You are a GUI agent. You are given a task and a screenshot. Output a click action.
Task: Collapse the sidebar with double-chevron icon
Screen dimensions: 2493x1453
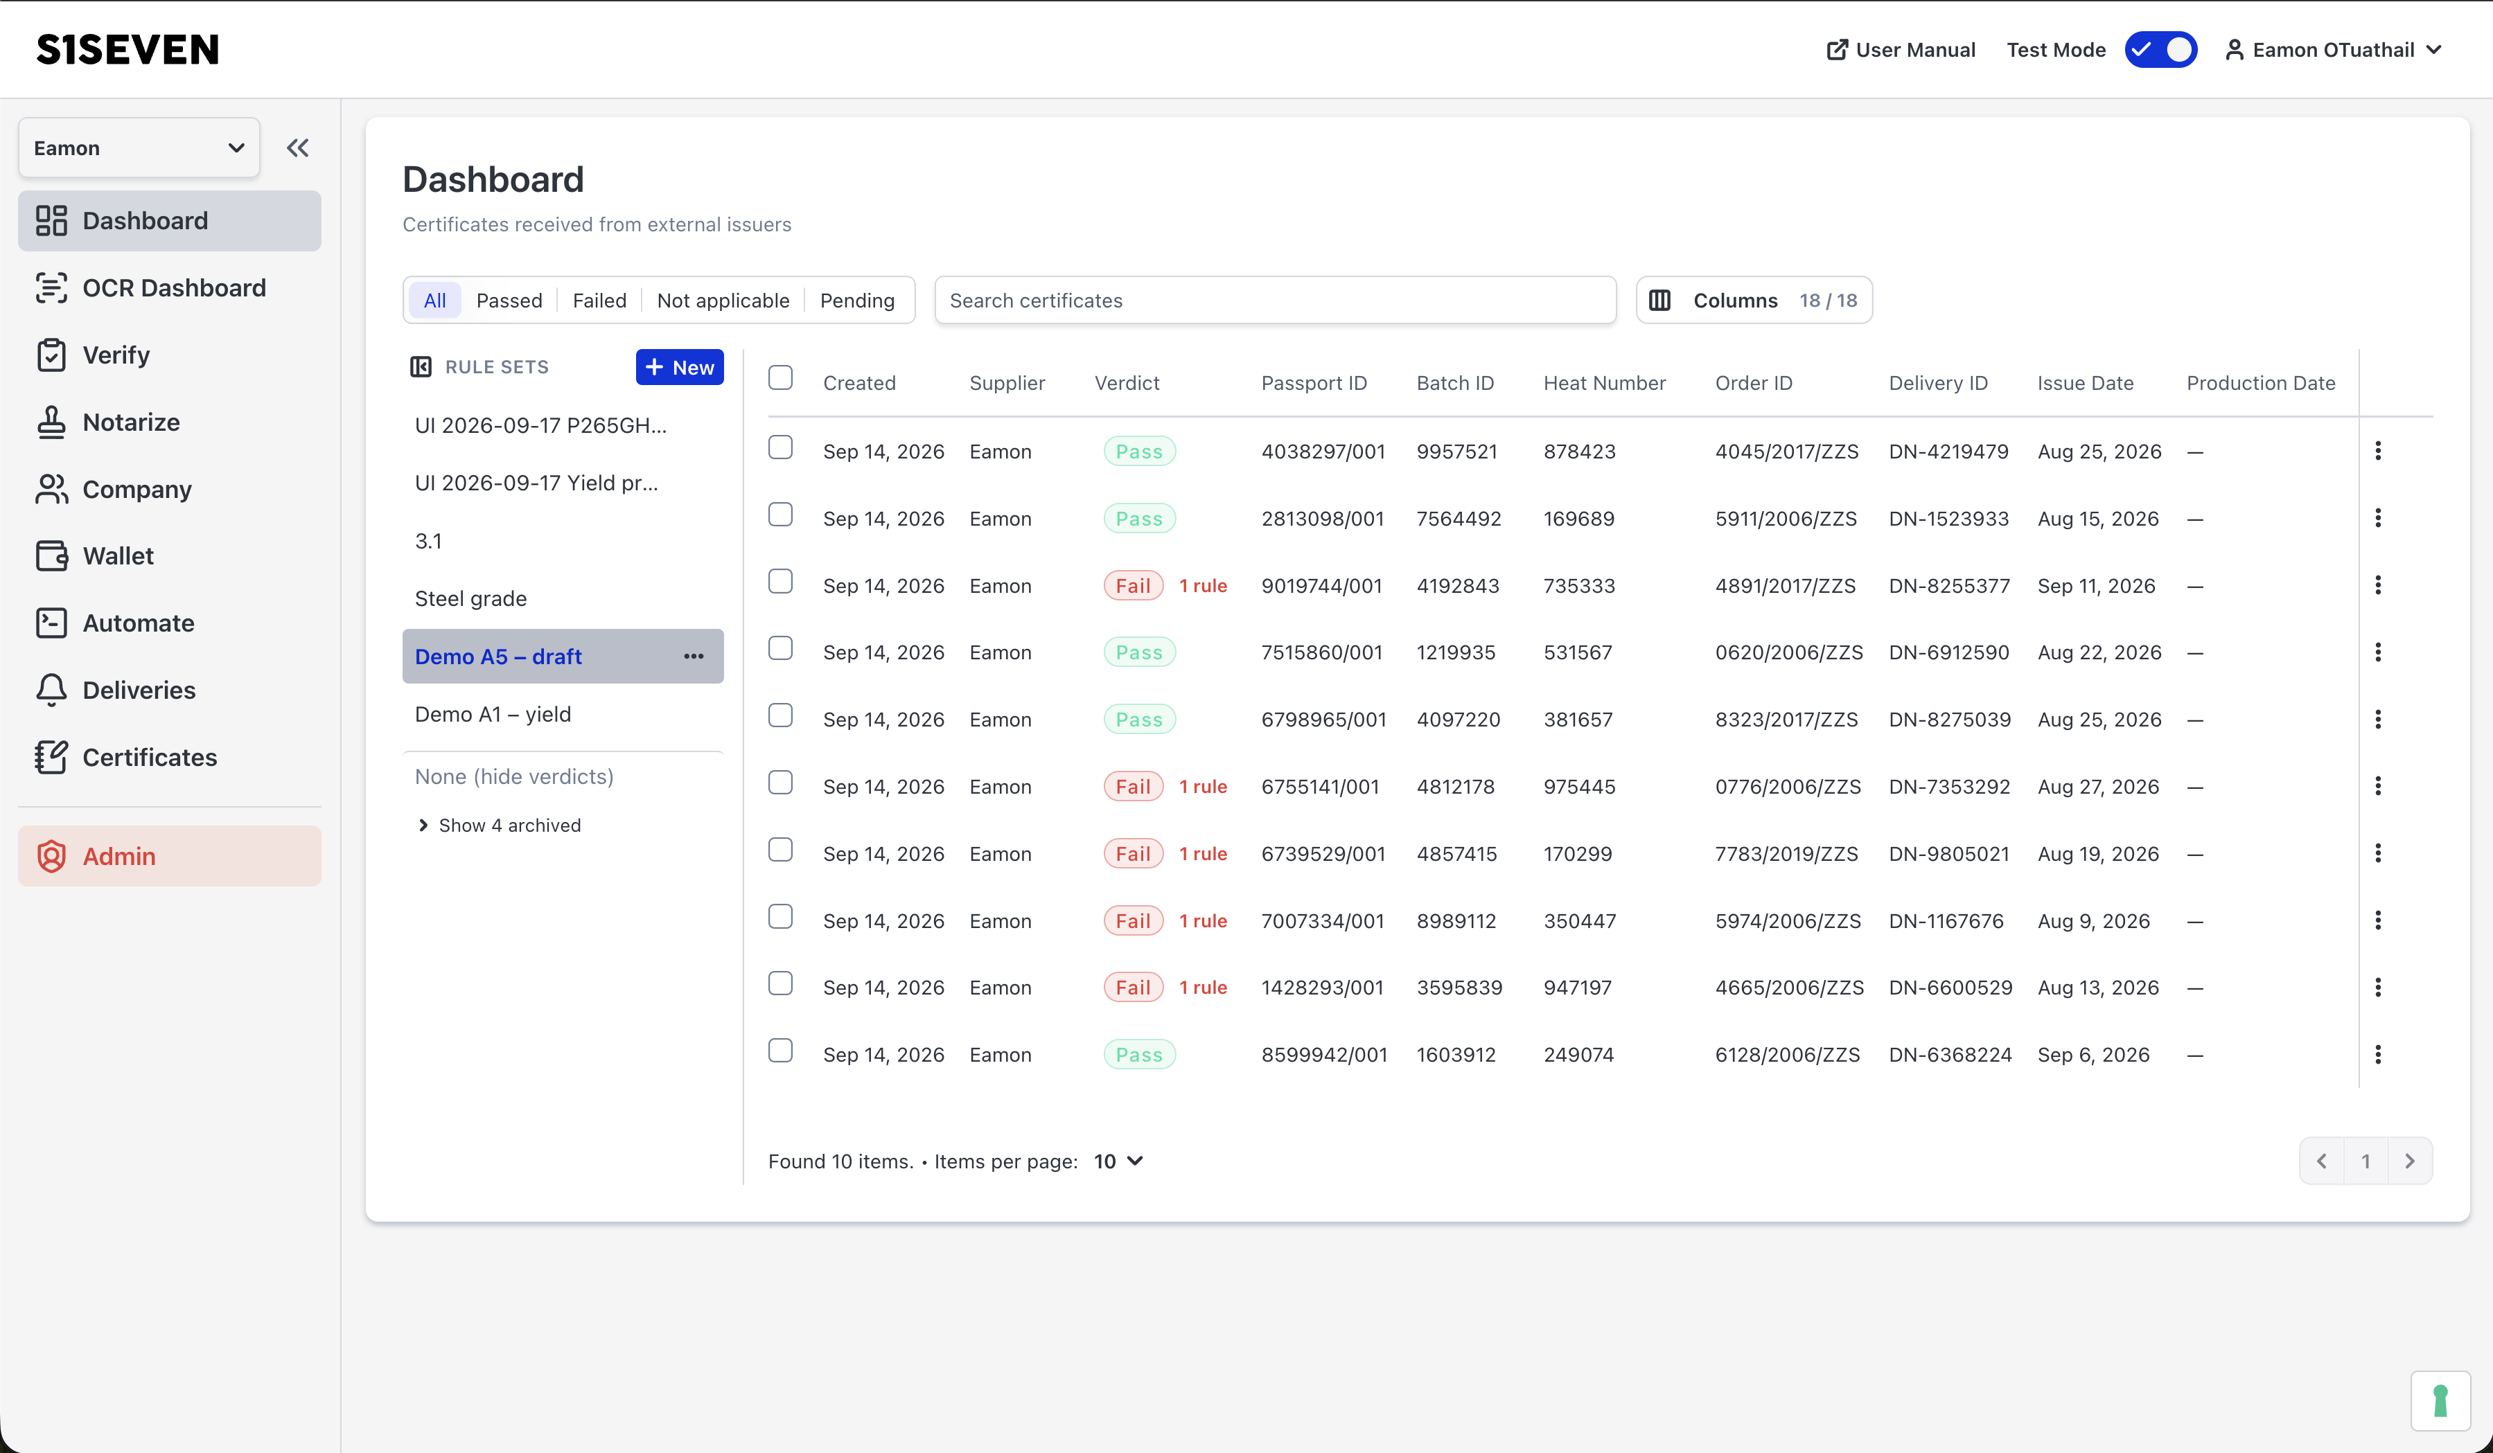coord(298,148)
